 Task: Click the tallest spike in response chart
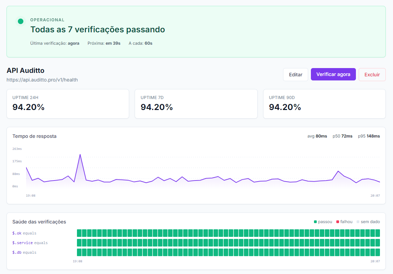click(80, 155)
